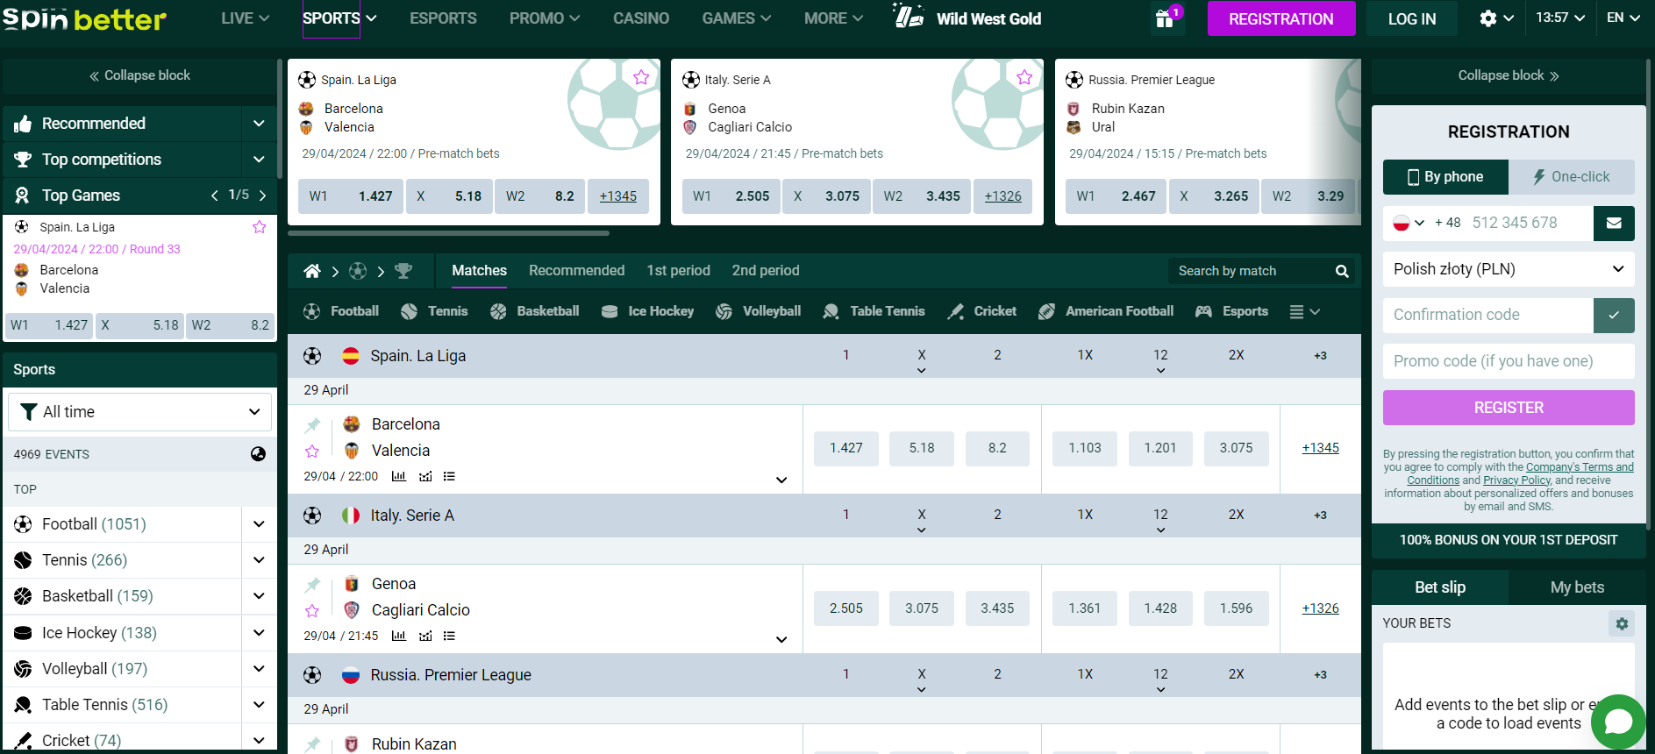
Task: Open the gift bonus icon
Action: [x=1166, y=18]
